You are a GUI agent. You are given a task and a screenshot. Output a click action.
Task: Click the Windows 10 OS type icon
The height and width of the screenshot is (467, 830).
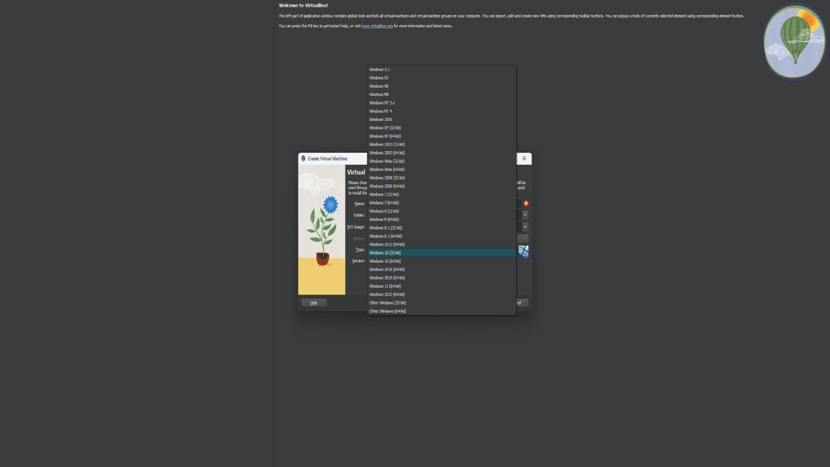(524, 251)
